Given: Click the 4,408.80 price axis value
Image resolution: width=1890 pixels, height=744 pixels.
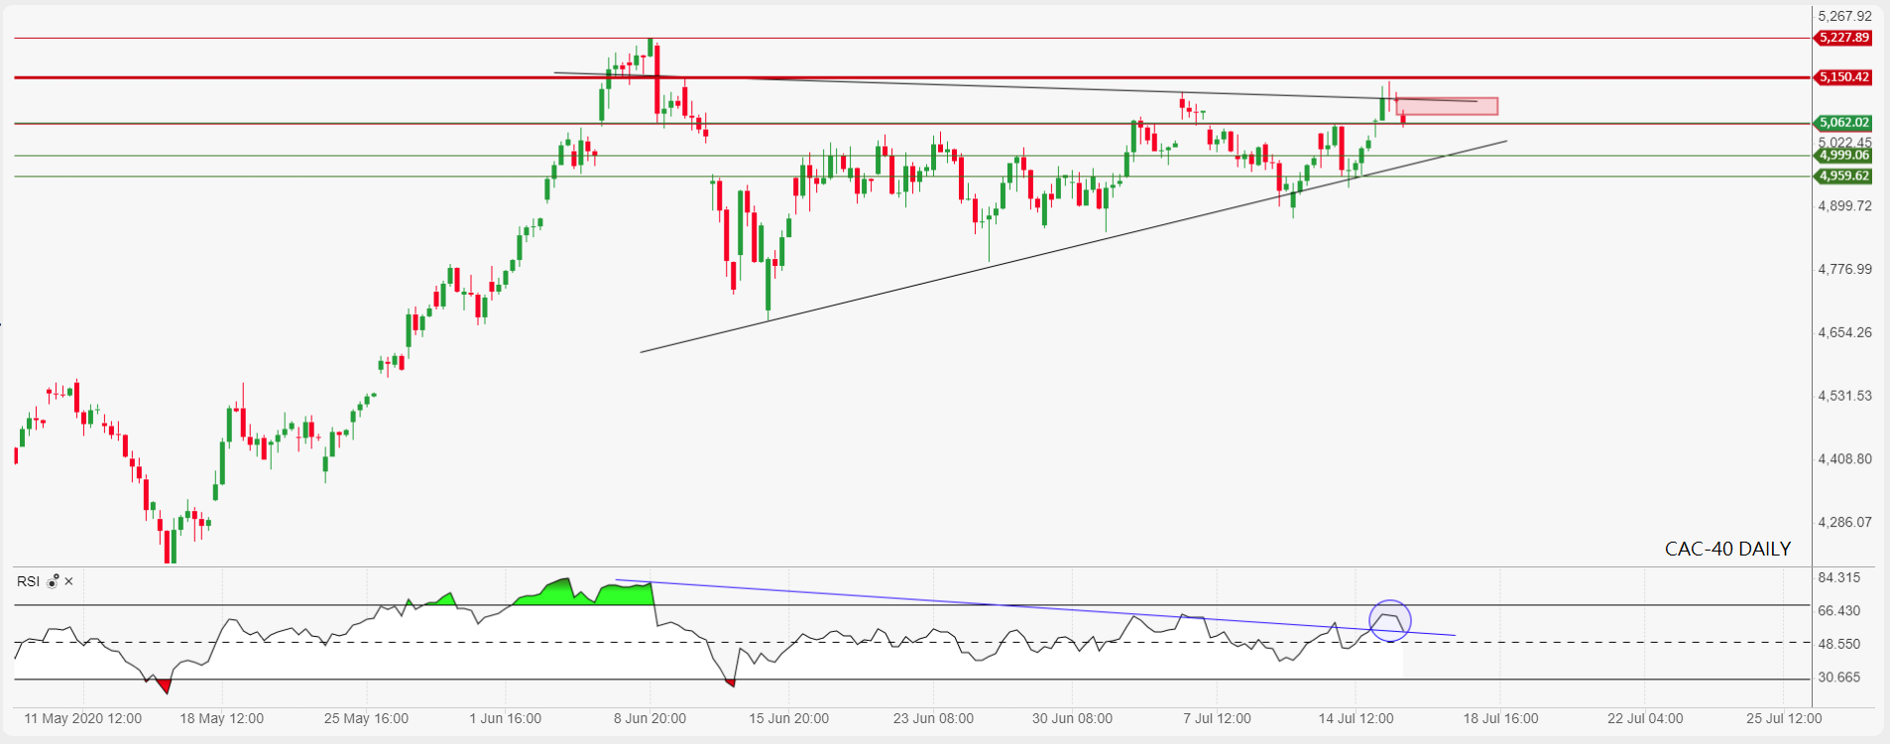Looking at the screenshot, I should pos(1844,459).
